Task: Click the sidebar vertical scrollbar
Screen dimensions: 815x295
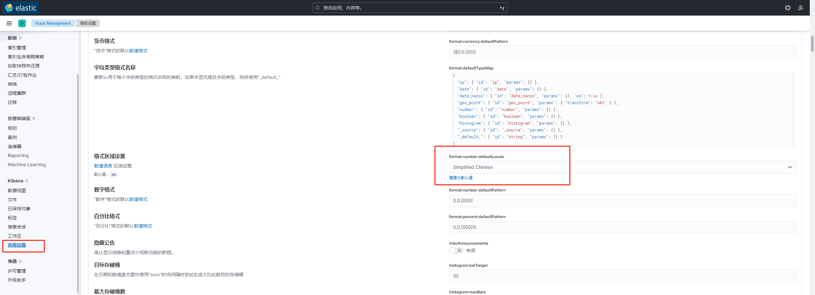Action: click(78, 183)
